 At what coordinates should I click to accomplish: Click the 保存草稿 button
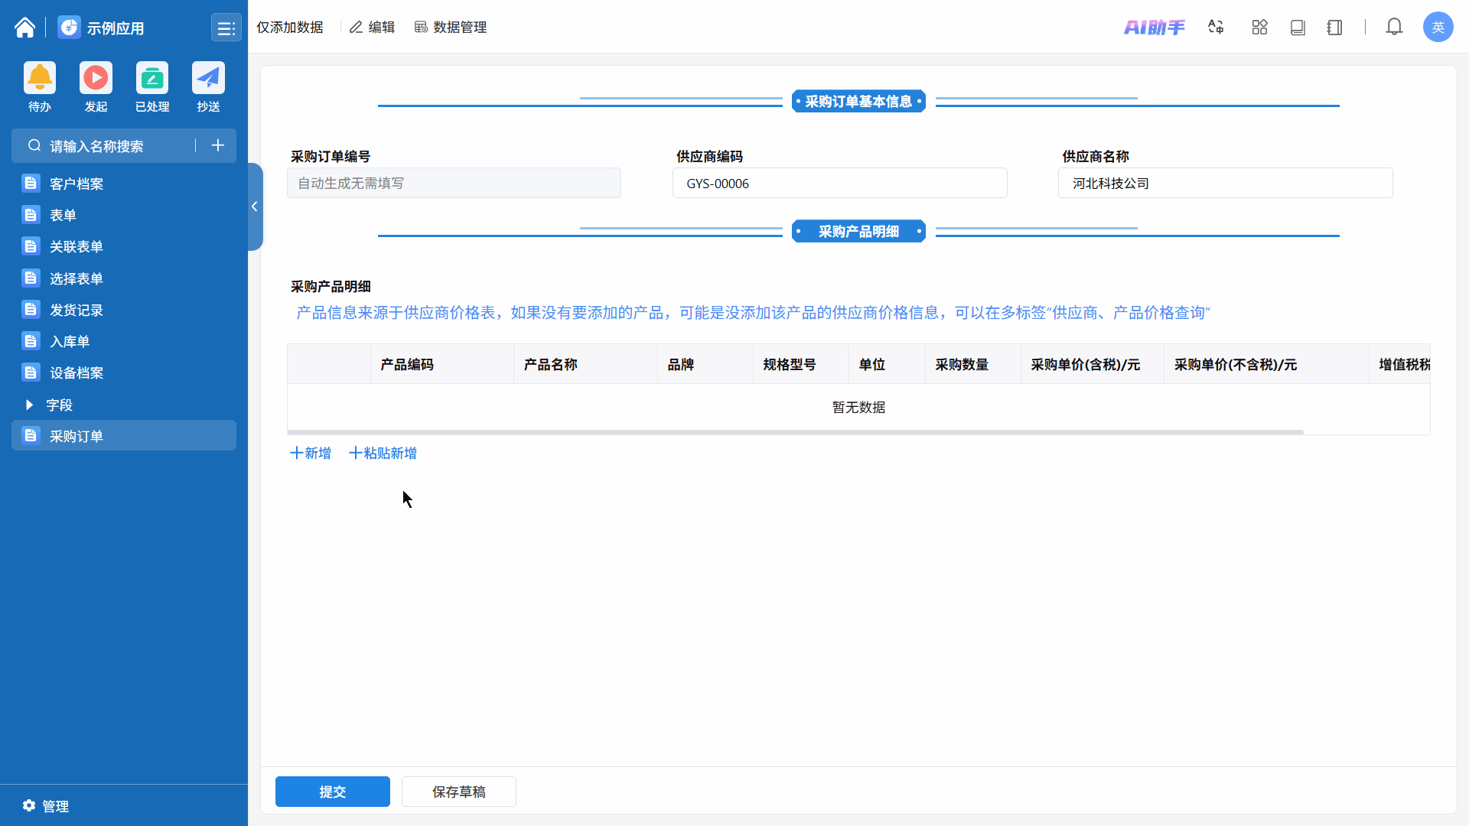[x=458, y=792]
